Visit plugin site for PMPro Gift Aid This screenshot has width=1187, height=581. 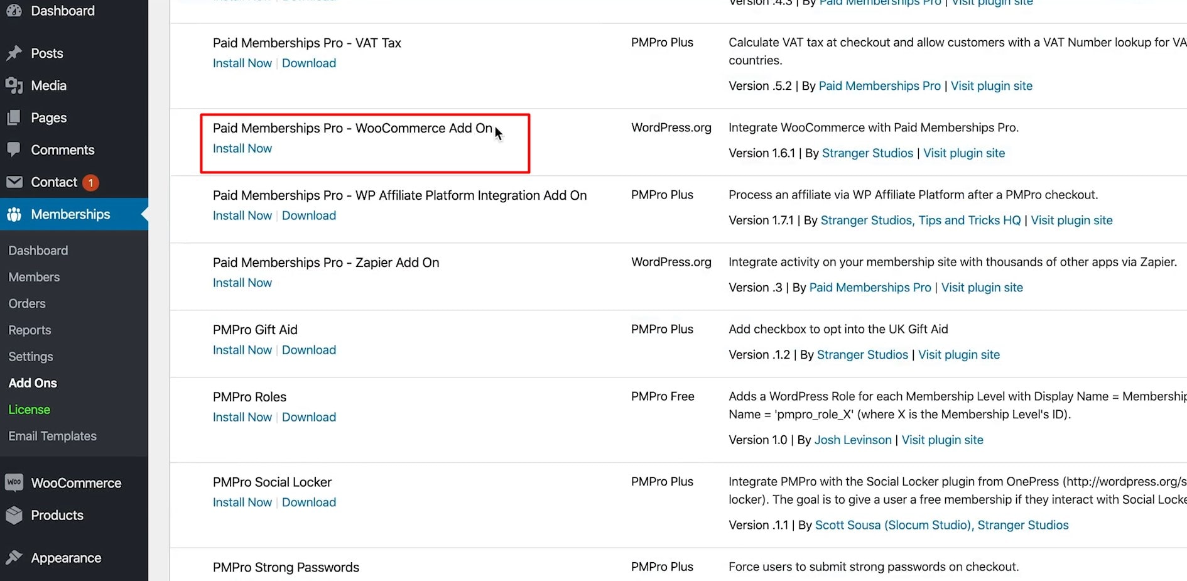959,355
